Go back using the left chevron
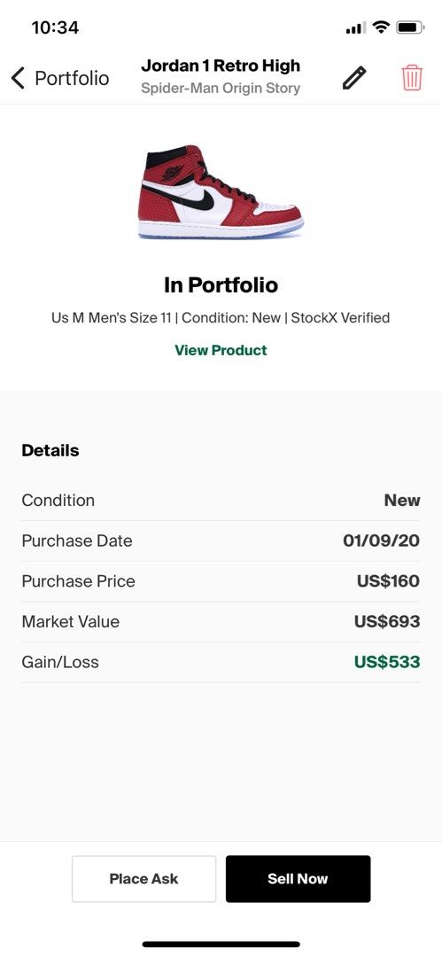Screen dimensions: 442x957 point(19,78)
